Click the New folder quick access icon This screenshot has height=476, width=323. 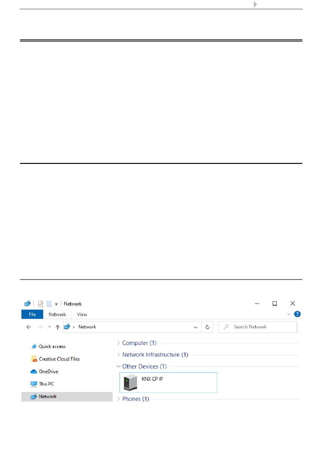pyautogui.click(x=49, y=303)
